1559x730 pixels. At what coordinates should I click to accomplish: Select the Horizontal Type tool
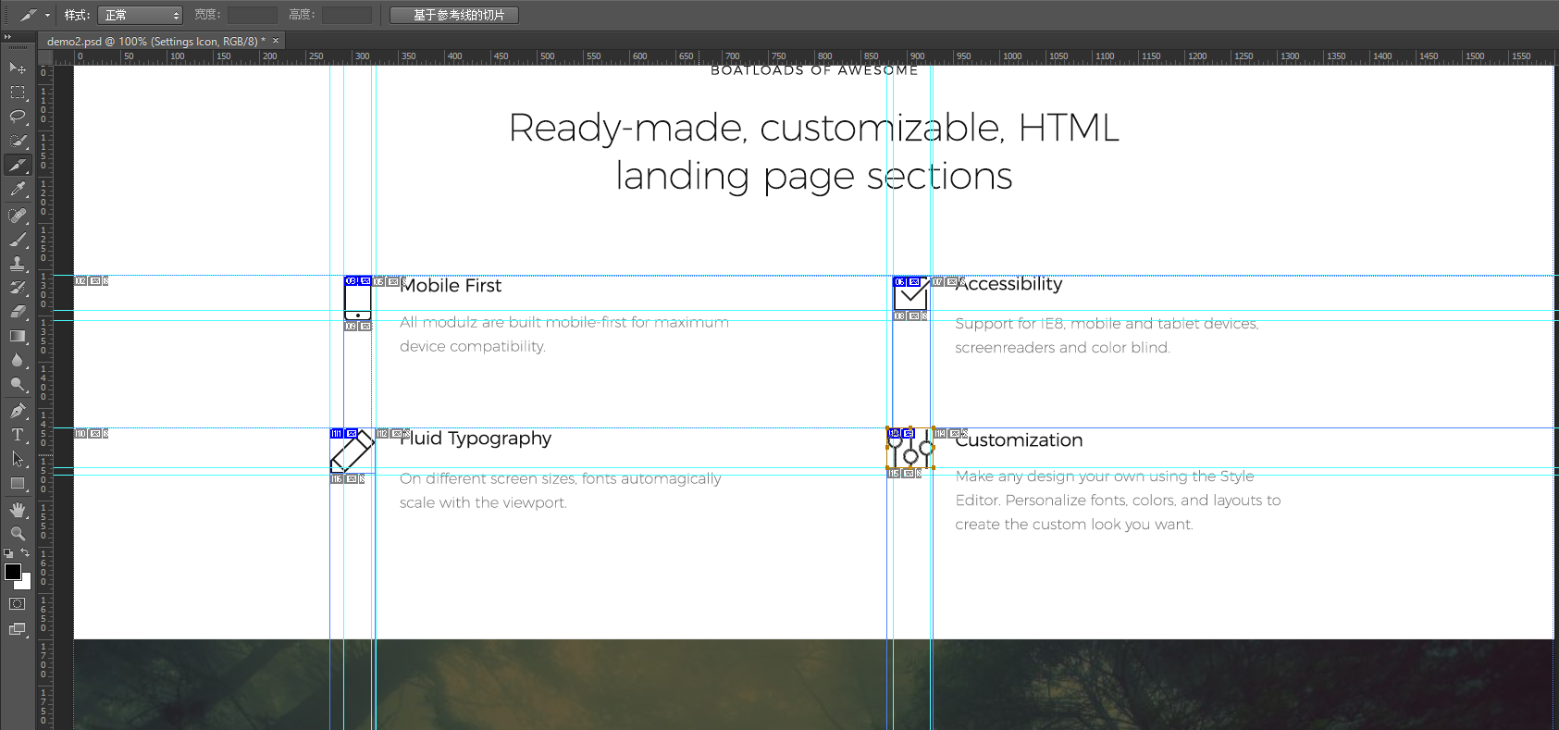point(18,435)
